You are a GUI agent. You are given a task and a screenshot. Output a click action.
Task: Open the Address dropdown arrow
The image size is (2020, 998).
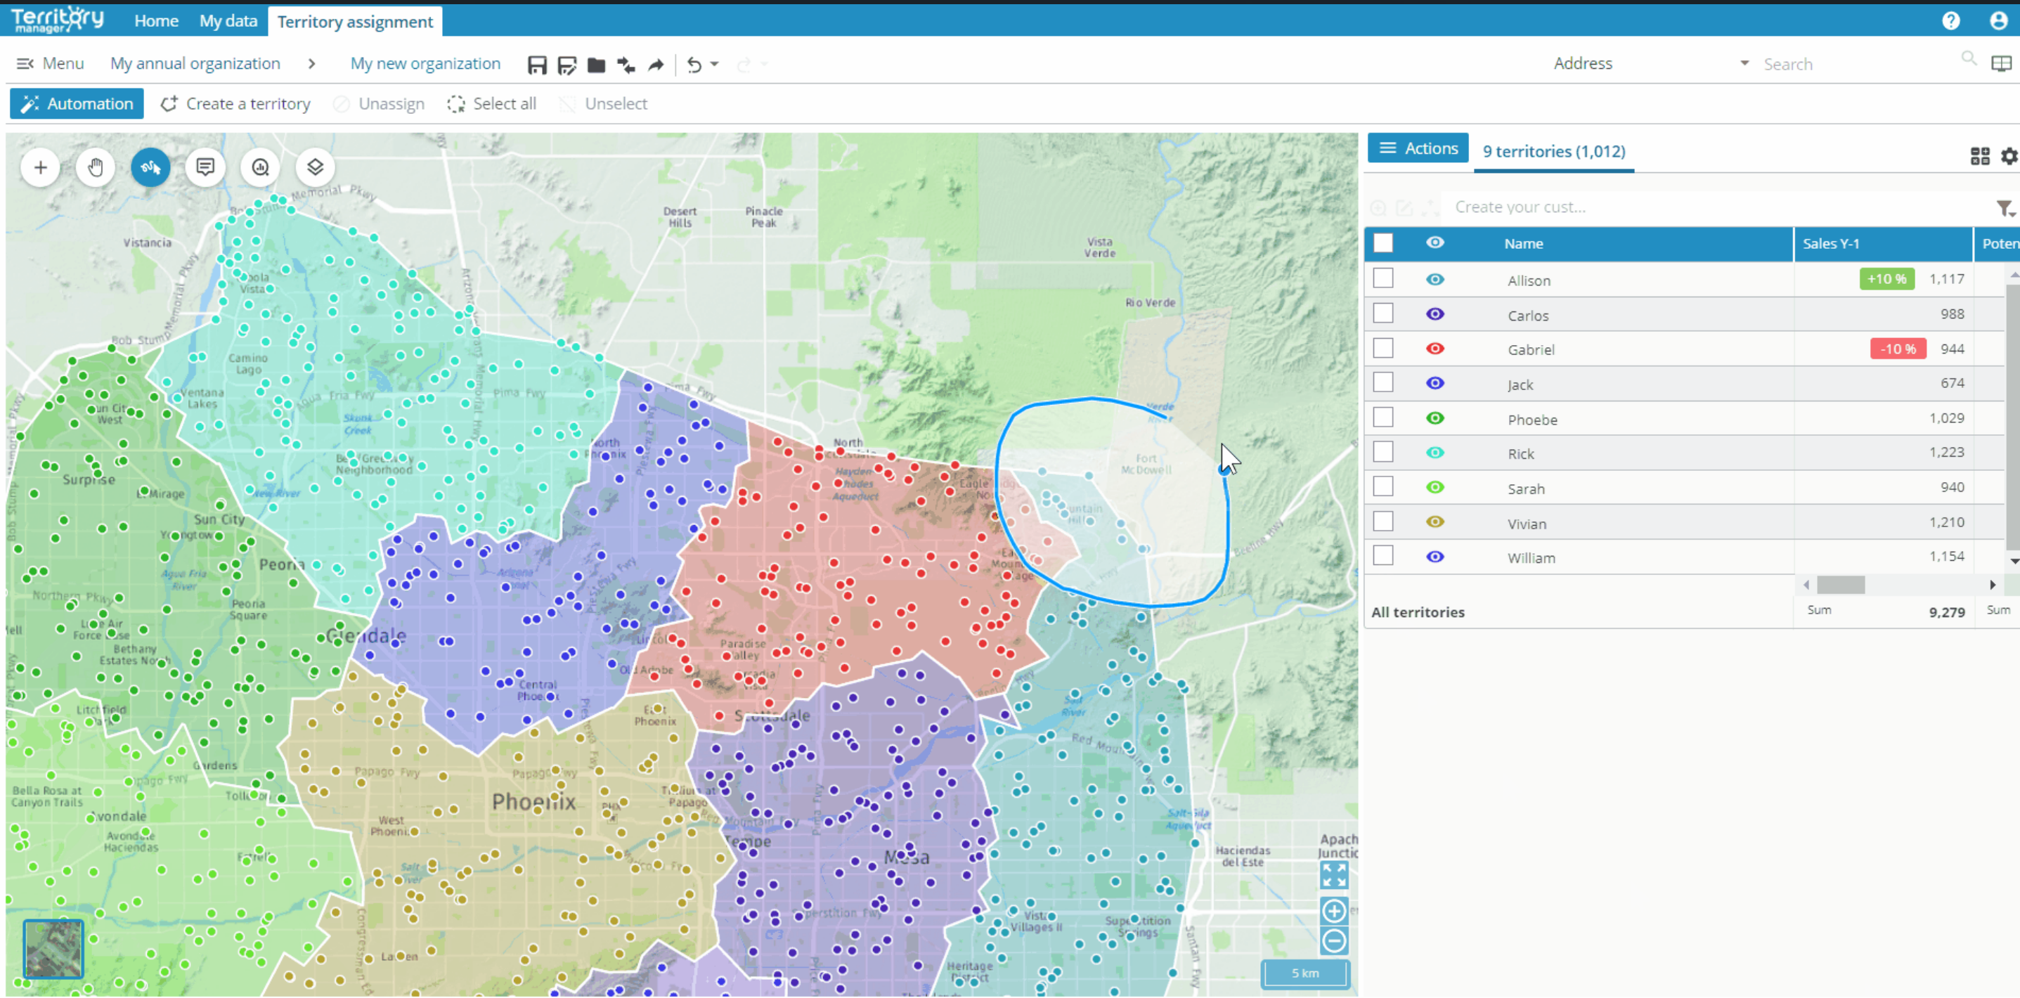[x=1744, y=63]
